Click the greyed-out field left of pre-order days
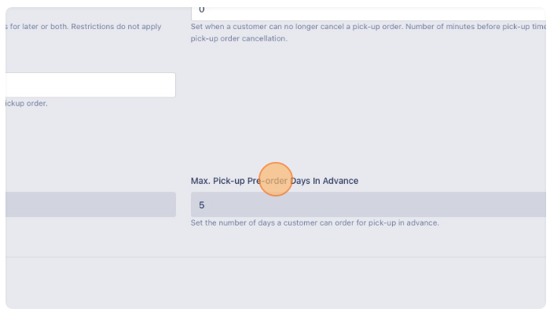The image size is (550, 316). [90, 204]
